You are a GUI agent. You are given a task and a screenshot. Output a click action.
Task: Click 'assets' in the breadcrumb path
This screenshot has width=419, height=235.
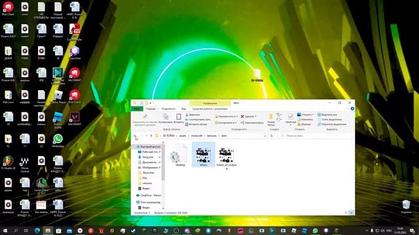pyautogui.click(x=183, y=136)
